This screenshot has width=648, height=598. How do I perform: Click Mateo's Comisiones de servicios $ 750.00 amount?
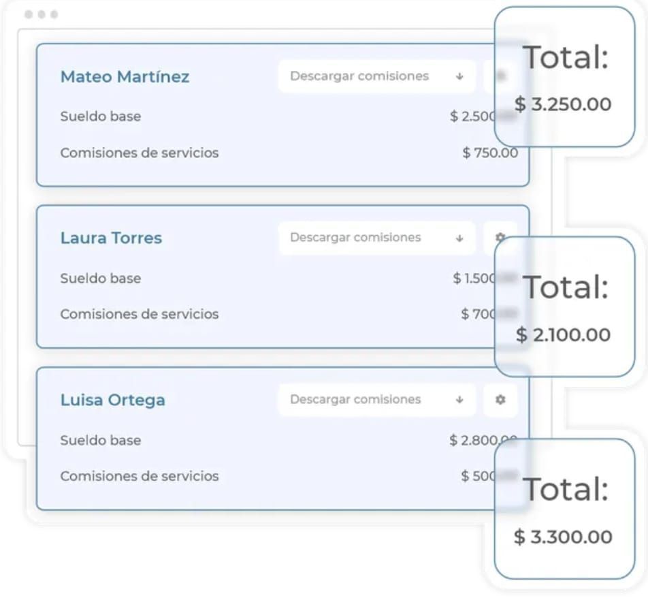[x=490, y=153]
